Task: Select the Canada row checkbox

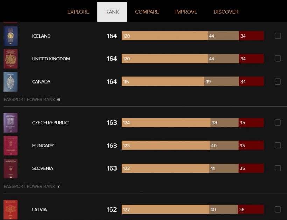Action: point(278,81)
